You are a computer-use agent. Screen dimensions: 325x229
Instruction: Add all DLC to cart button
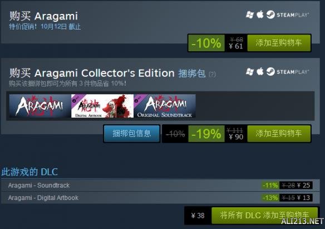pos(264,216)
